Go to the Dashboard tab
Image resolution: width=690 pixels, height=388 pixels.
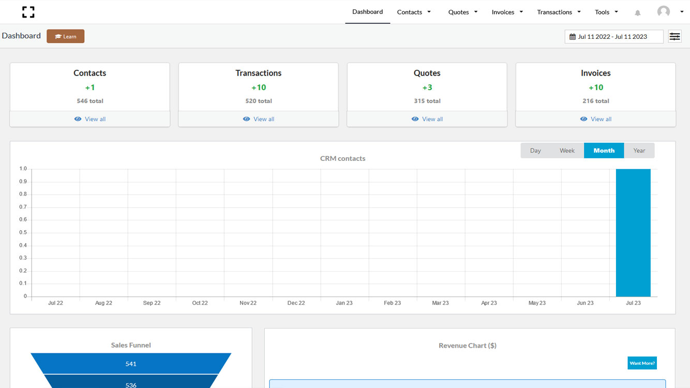point(367,12)
